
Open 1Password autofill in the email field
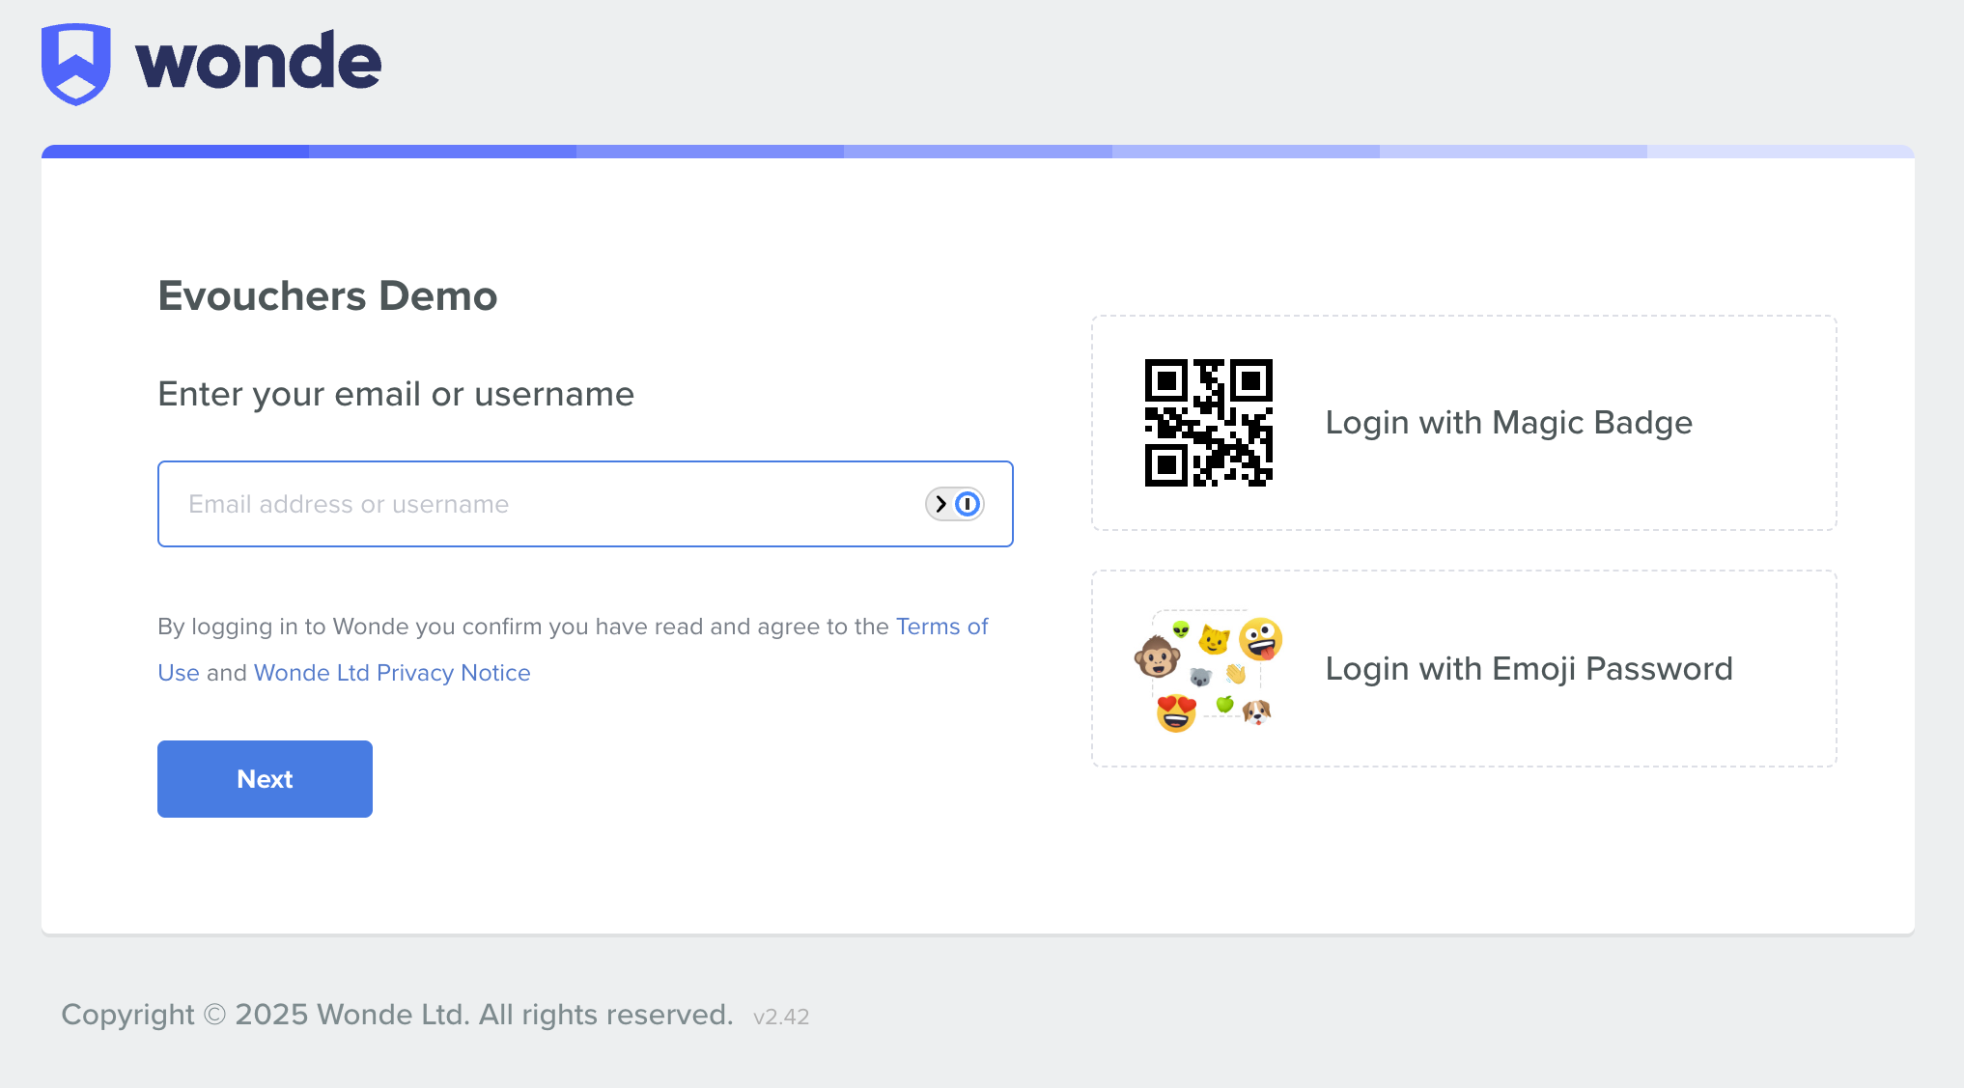coord(968,503)
